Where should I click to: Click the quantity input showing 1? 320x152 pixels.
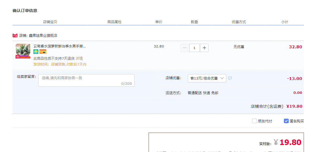[x=195, y=48]
